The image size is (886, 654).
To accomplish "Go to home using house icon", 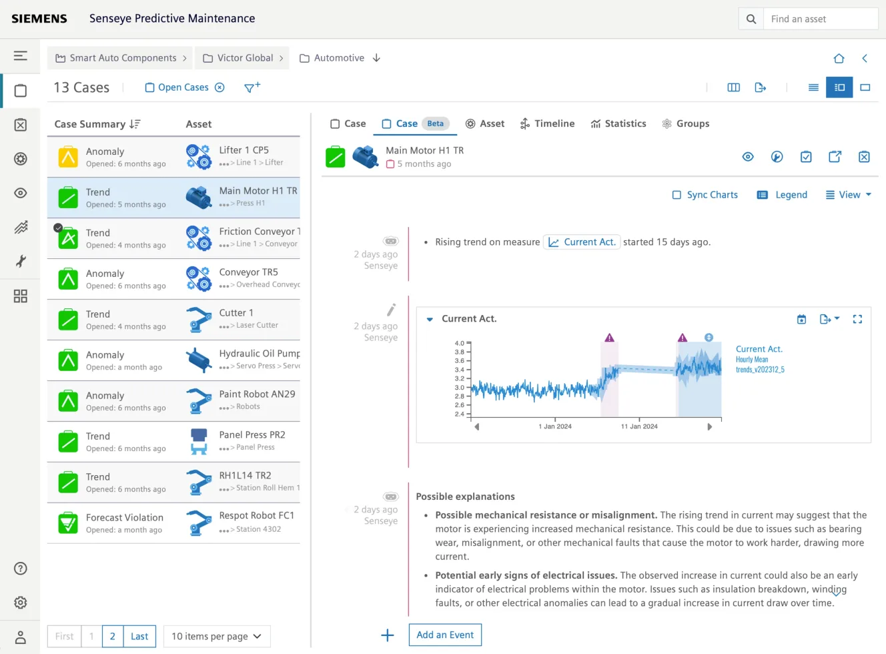I will click(x=839, y=58).
